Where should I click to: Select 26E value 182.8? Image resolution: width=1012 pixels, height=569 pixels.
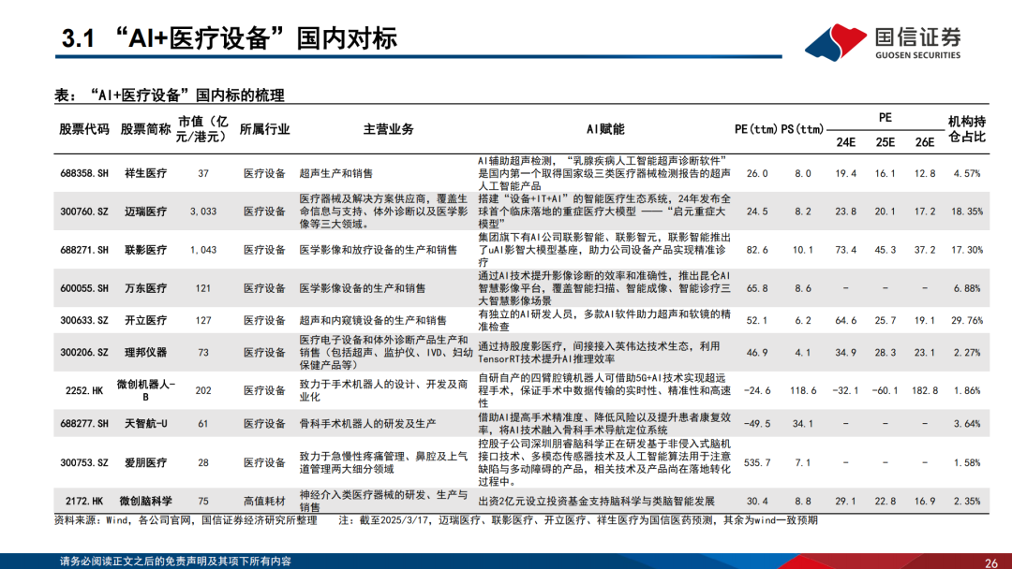(925, 390)
